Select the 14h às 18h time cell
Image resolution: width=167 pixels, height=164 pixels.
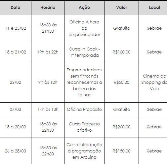[48, 110]
